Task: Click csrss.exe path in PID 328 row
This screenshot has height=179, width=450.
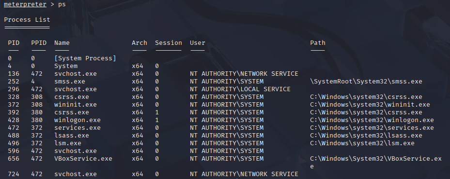Action: click(366, 97)
